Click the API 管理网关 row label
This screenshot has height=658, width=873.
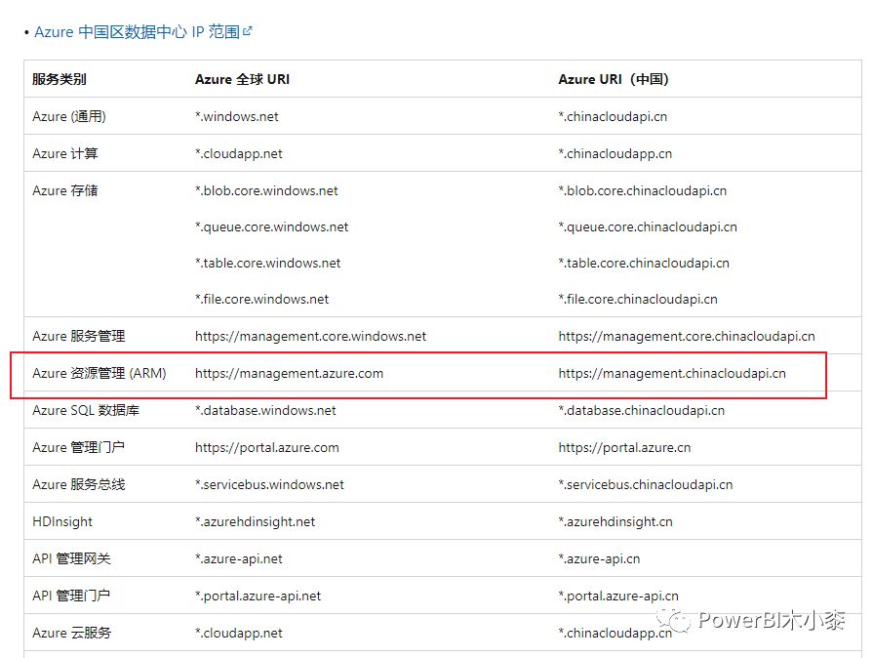pos(71,558)
